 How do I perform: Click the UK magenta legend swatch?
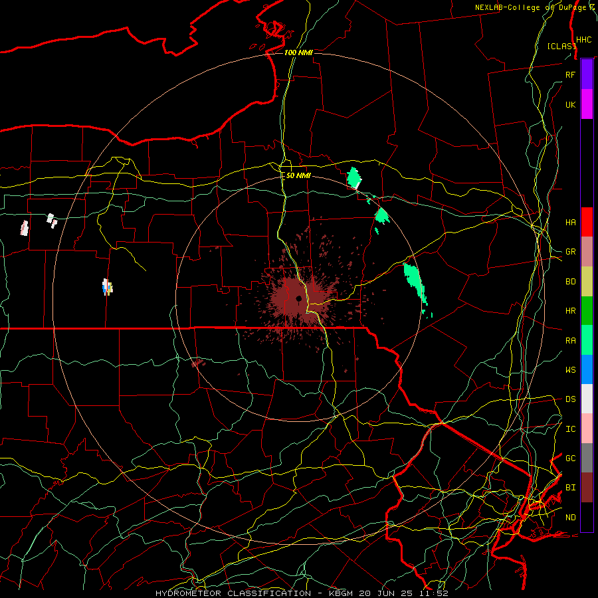coord(587,104)
